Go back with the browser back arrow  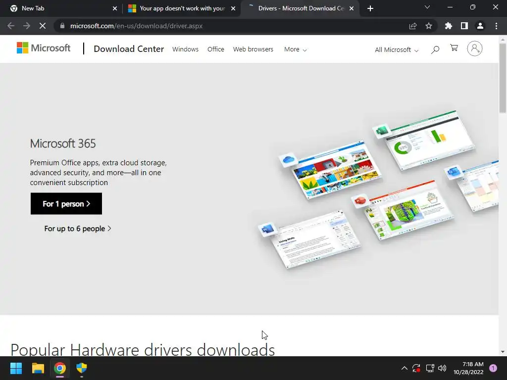[11, 26]
